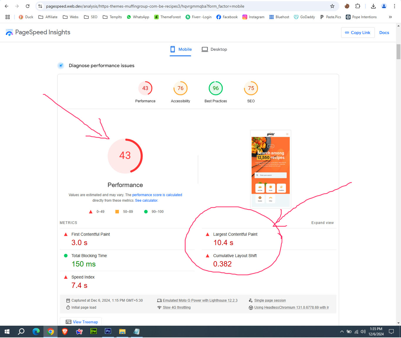Bookmark this page with the star icon
The image size is (401, 338).
coord(332,6)
